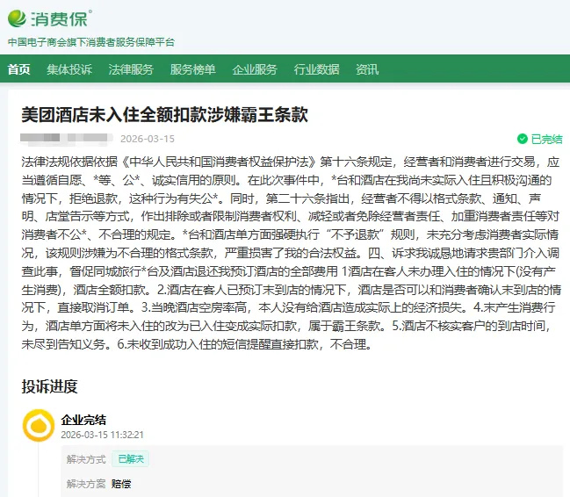Open the 首页 navigation tab
Screen dimensions: 570x497
19,69
